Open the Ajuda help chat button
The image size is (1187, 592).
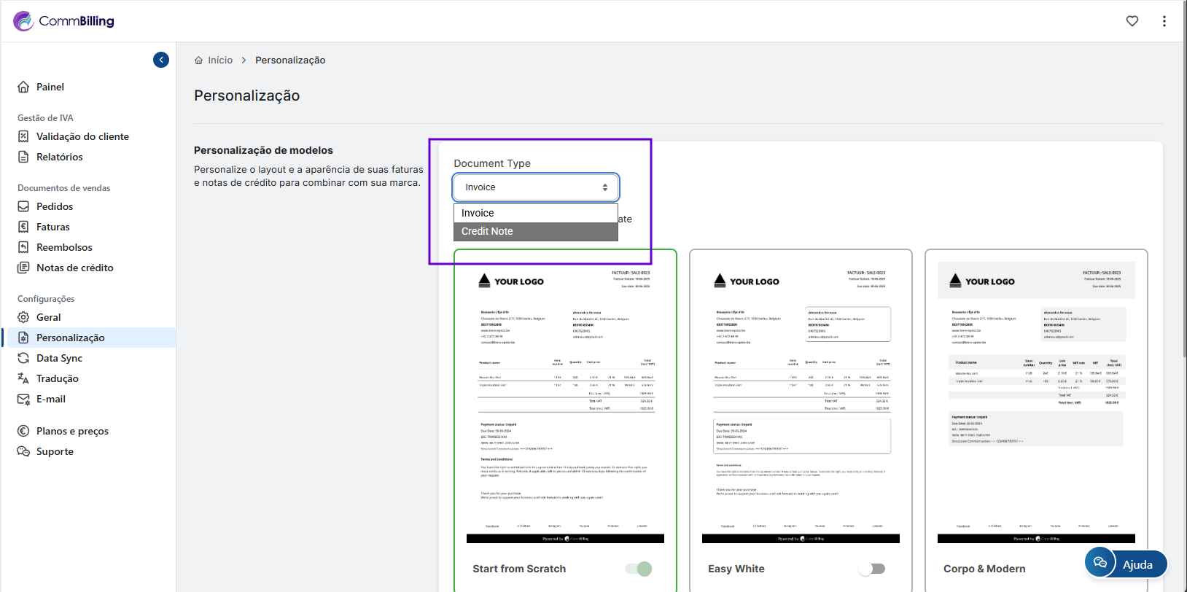coord(1126,564)
